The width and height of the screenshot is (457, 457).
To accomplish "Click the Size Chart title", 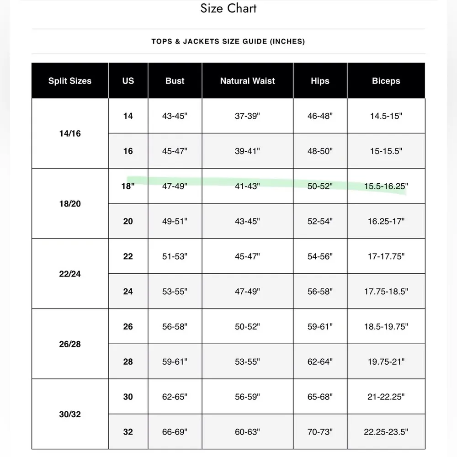I will click(x=228, y=8).
